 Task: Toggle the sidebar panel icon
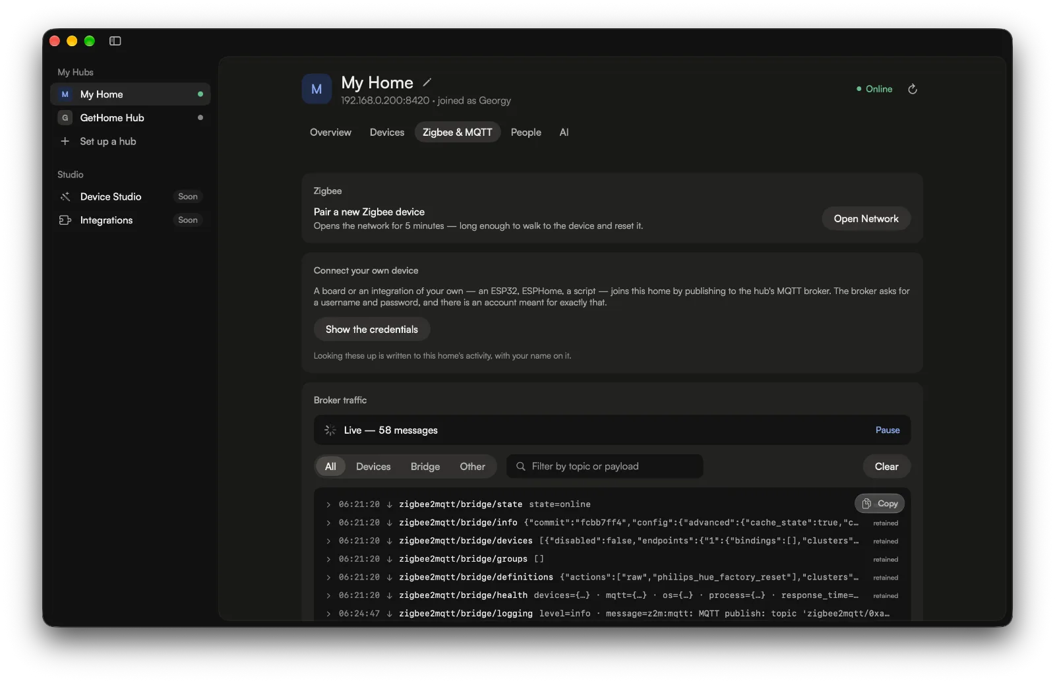115,41
